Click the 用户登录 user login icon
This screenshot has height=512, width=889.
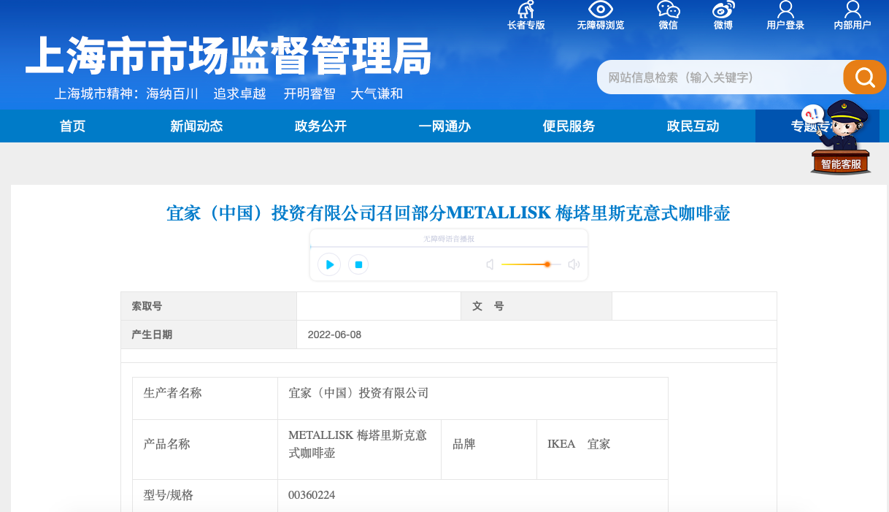tap(785, 9)
